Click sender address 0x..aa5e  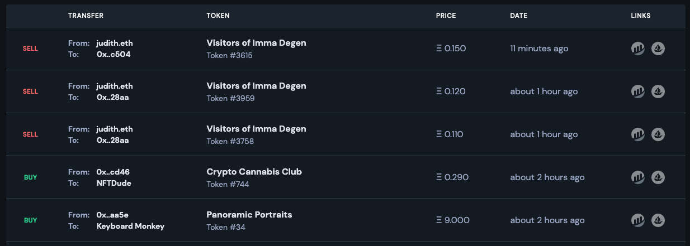click(x=113, y=215)
